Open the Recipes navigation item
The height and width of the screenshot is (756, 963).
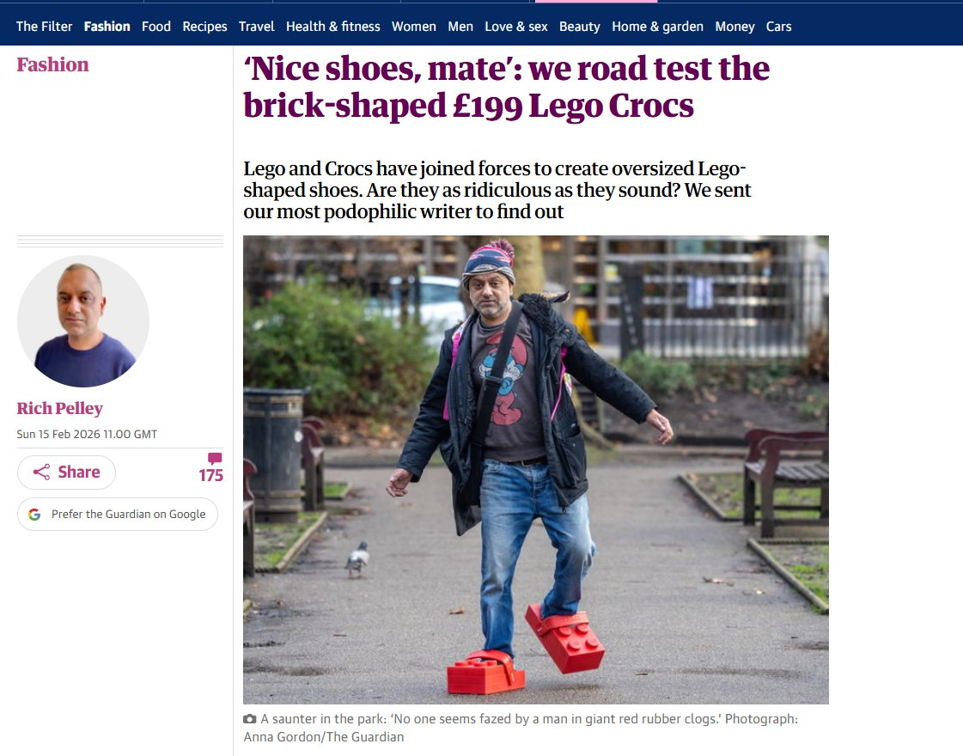point(204,27)
